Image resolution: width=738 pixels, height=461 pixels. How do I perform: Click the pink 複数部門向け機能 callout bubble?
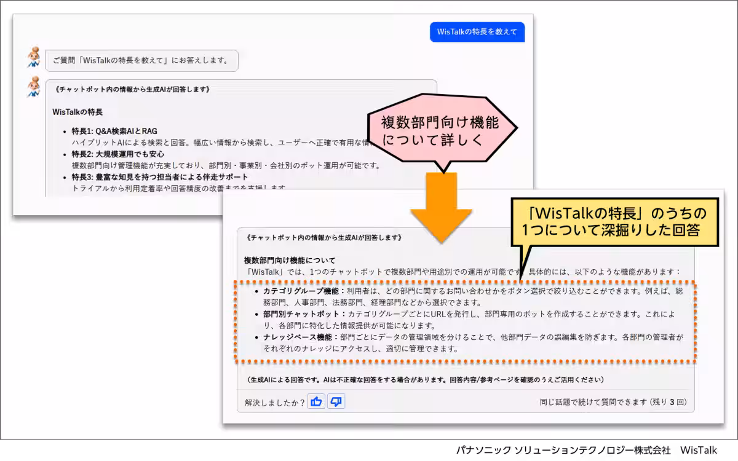tap(440, 131)
